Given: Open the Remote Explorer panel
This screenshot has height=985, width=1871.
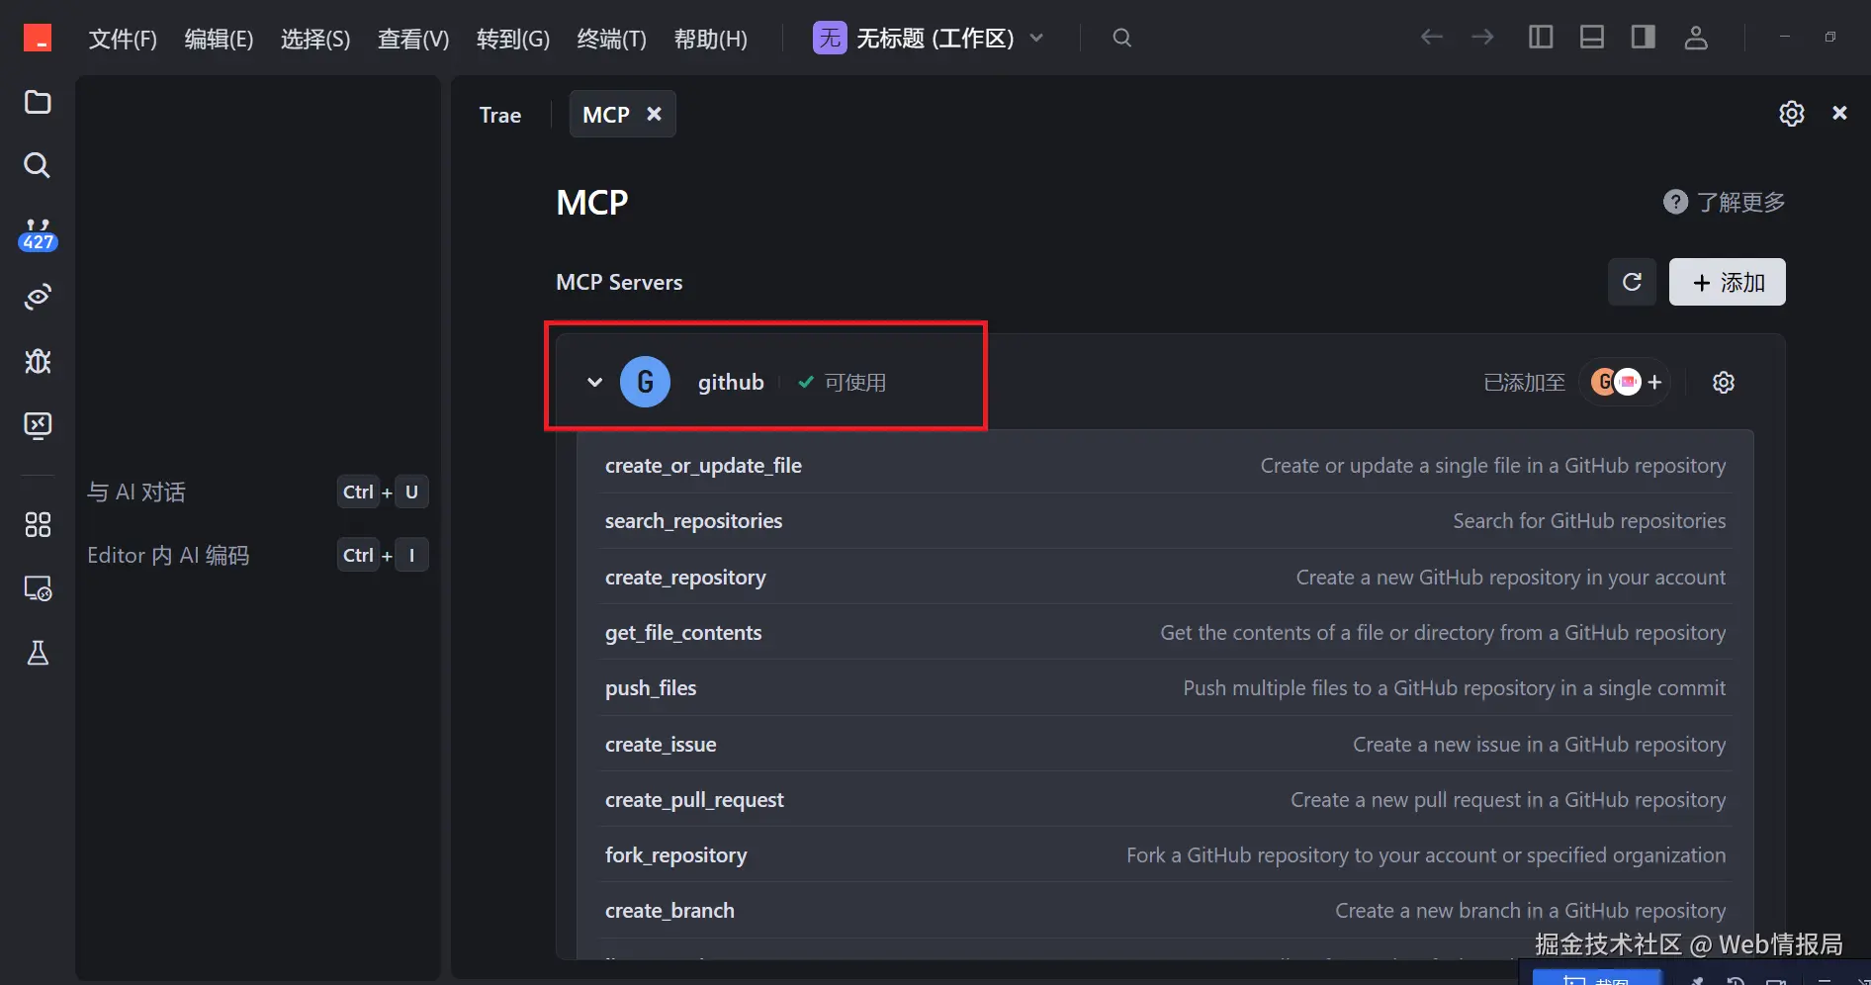Looking at the screenshot, I should point(37,588).
